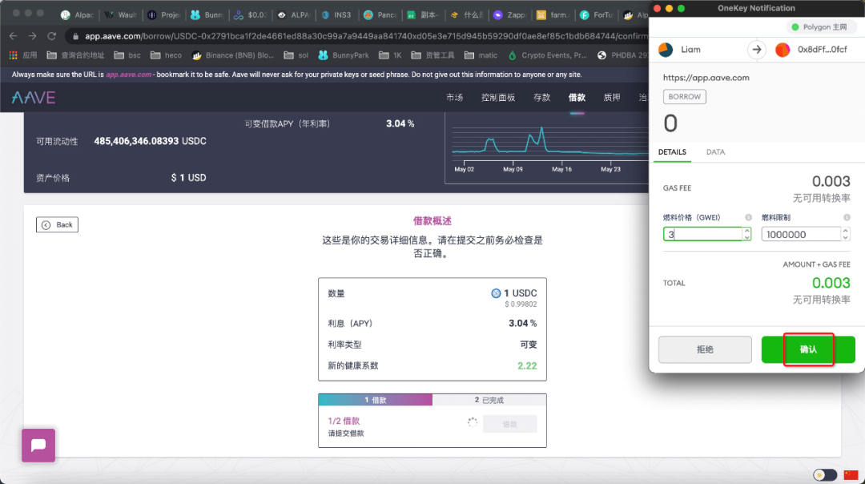Open the 查询合约地址 bookmark folder
The width and height of the screenshot is (865, 484).
click(75, 55)
